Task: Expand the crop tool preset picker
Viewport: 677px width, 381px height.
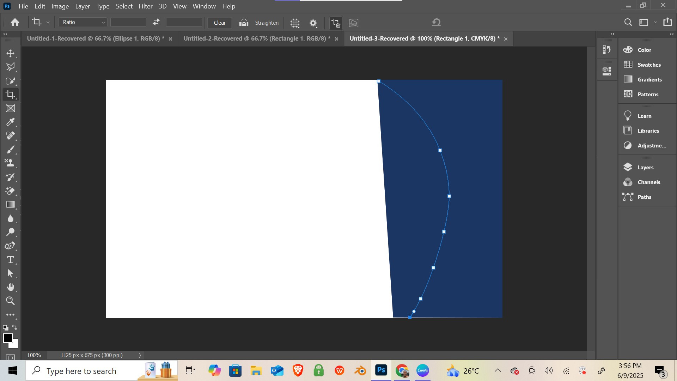Action: pos(48,22)
